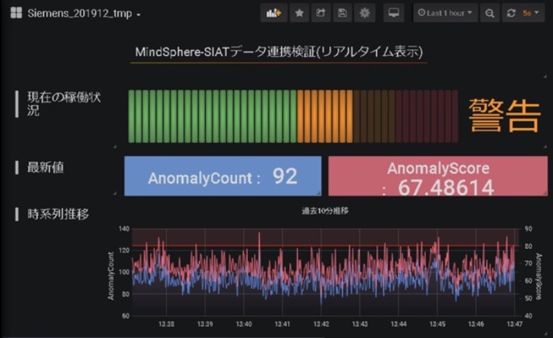
Task: Refresh the dashboard with refresh icon
Action: (x=511, y=13)
